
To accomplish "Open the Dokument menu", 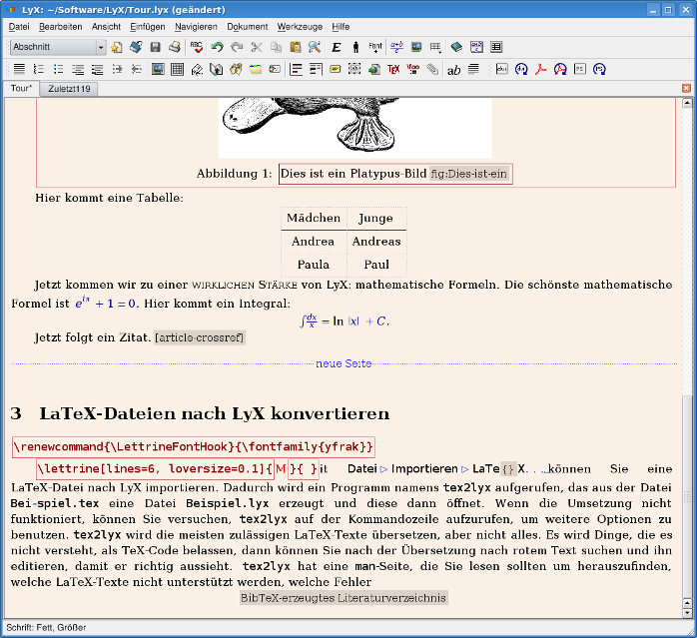I will click(248, 27).
